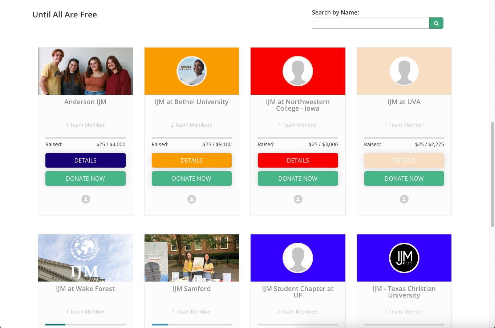Screen dimensions: 495x328
Task: Open the IJM at UVA title link
Action: coord(404,102)
